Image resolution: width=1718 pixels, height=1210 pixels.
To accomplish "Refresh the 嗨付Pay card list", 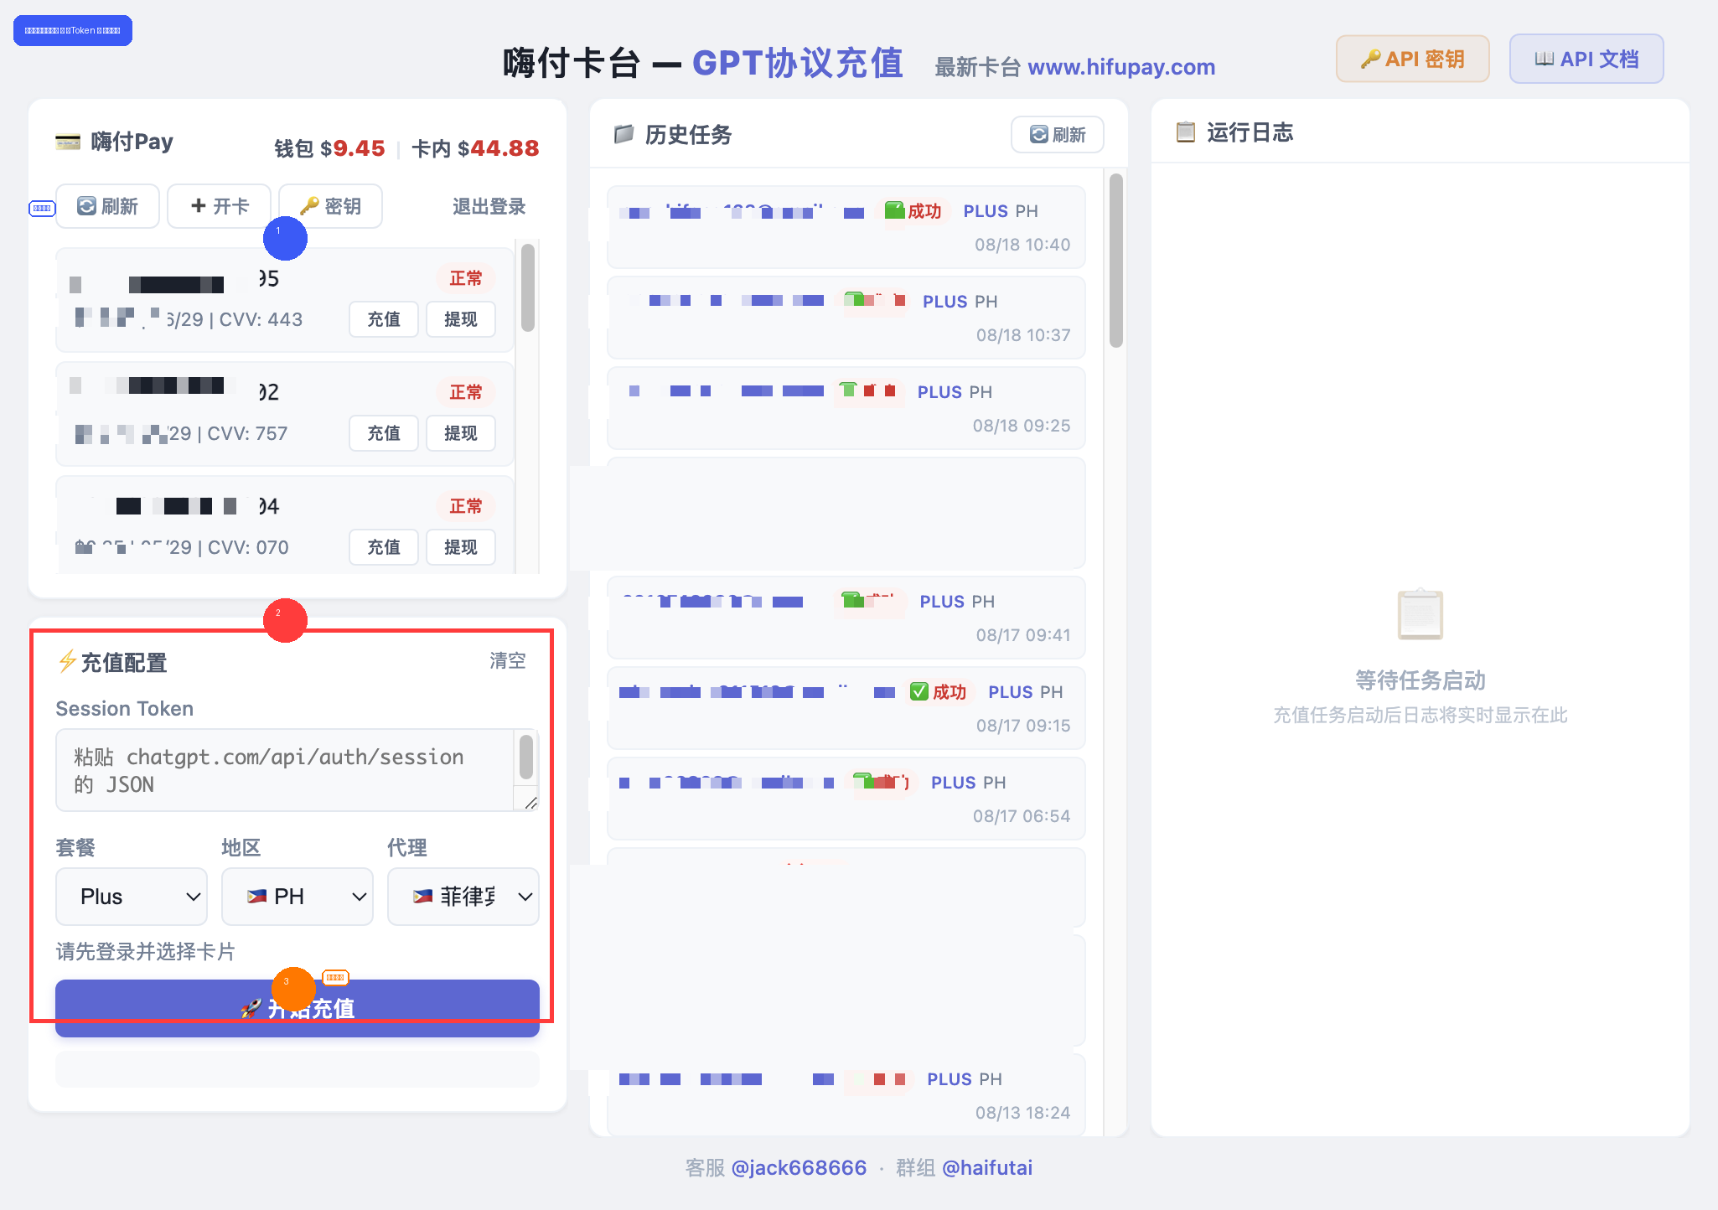I will pos(107,206).
